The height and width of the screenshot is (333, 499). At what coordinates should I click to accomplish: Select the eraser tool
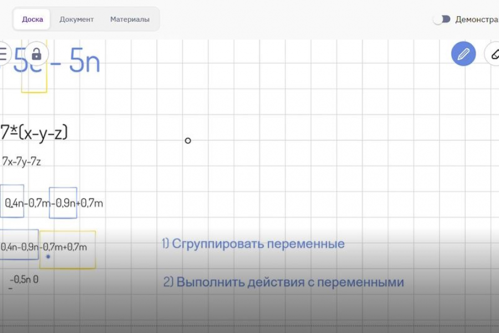pos(493,53)
